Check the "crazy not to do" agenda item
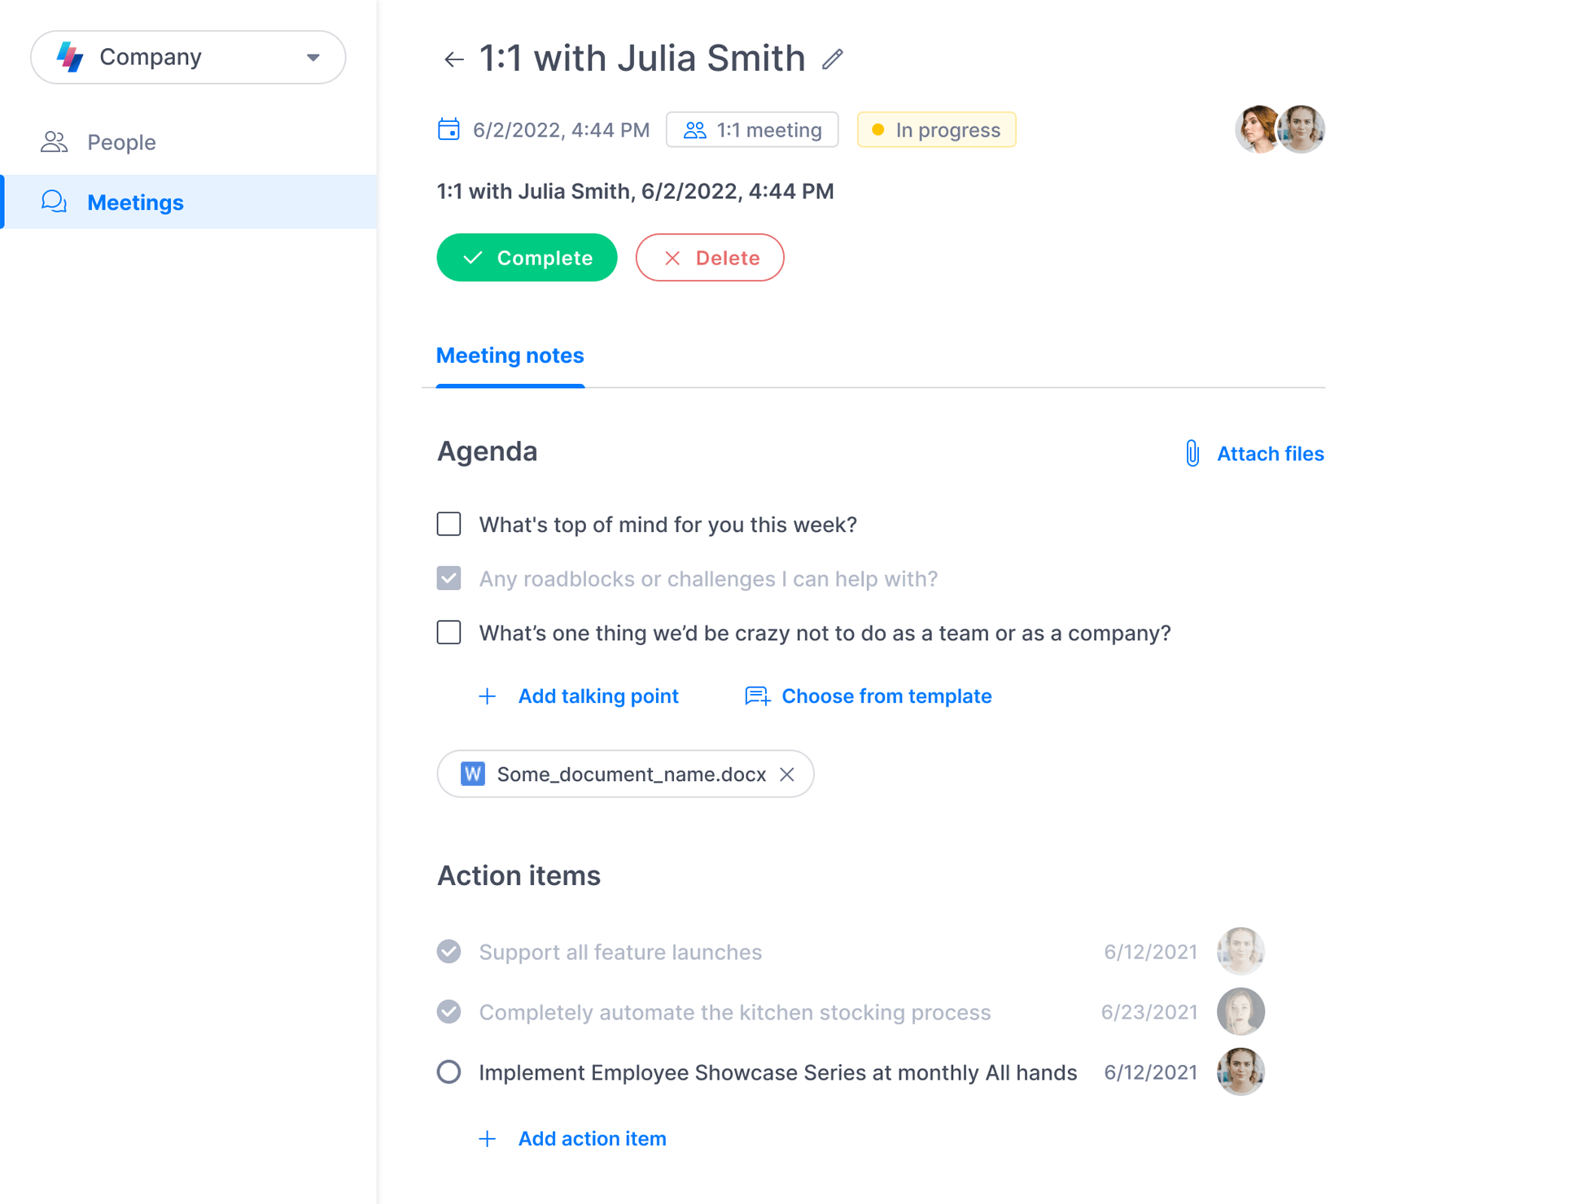This screenshot has width=1571, height=1204. 449,632
